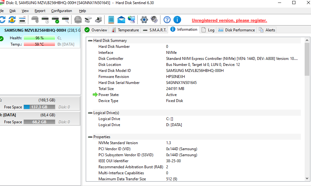
Task: Open the gear configuration icon
Action: point(144,20)
